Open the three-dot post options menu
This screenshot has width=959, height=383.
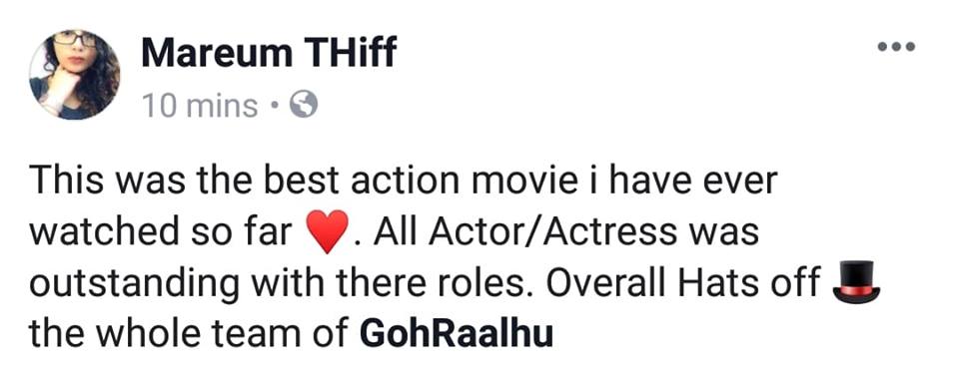point(896,47)
